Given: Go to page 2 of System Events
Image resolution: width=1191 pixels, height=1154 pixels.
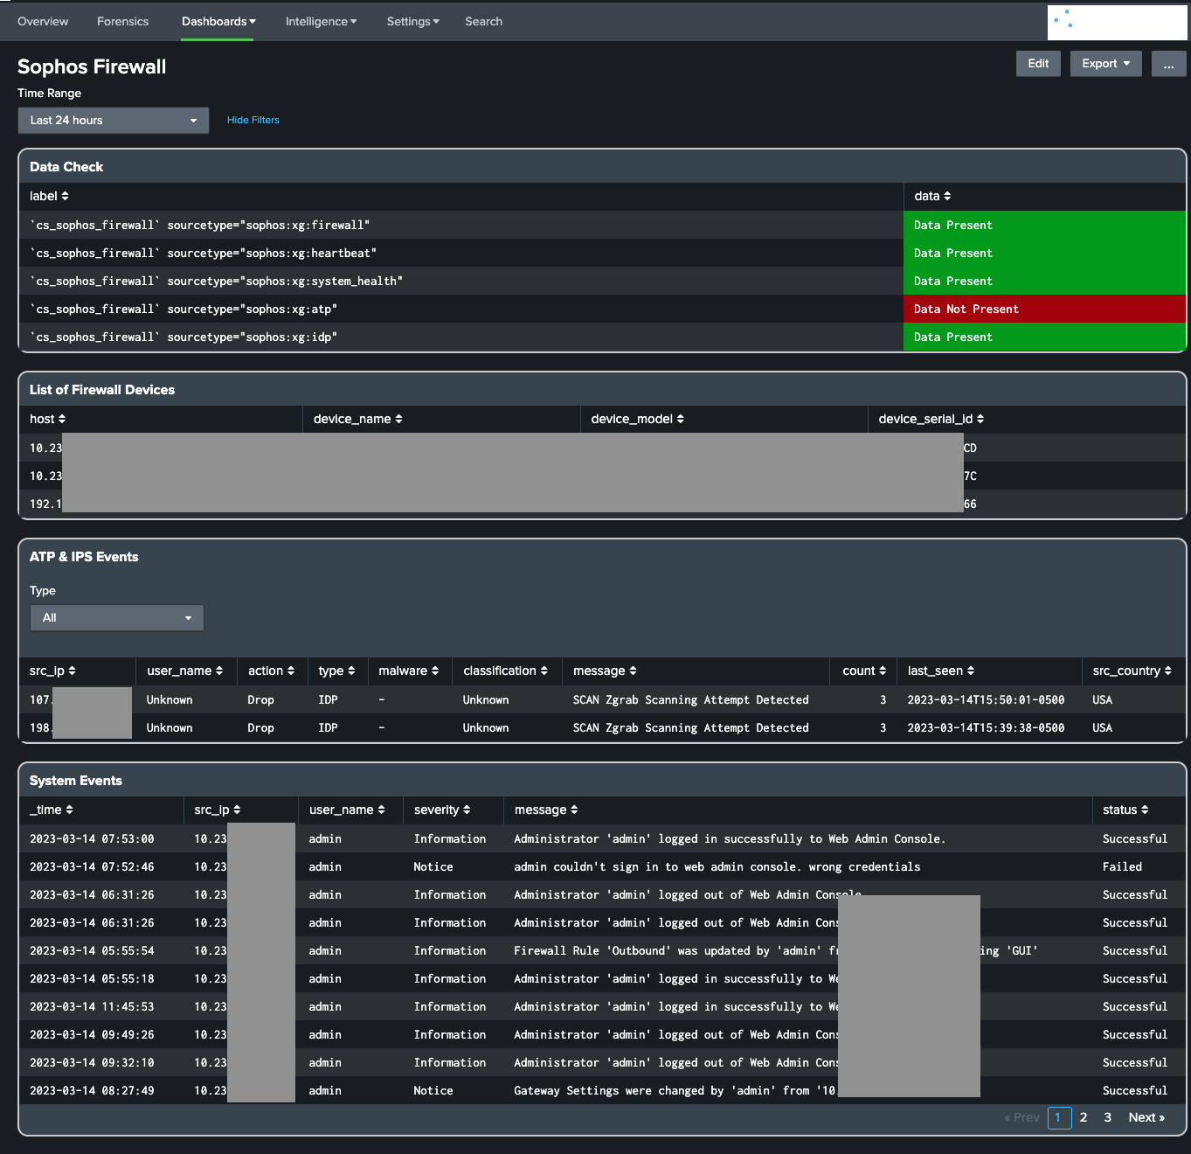Looking at the screenshot, I should point(1084,1117).
